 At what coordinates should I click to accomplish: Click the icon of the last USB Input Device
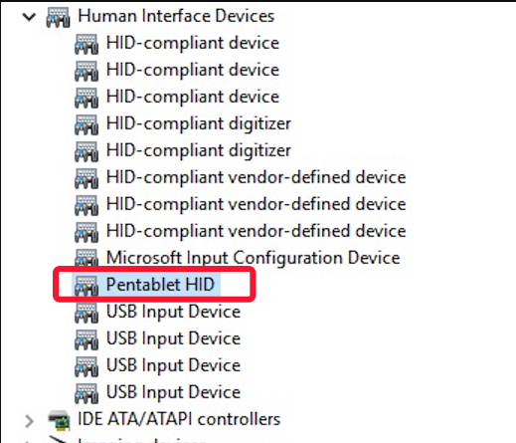[86, 393]
